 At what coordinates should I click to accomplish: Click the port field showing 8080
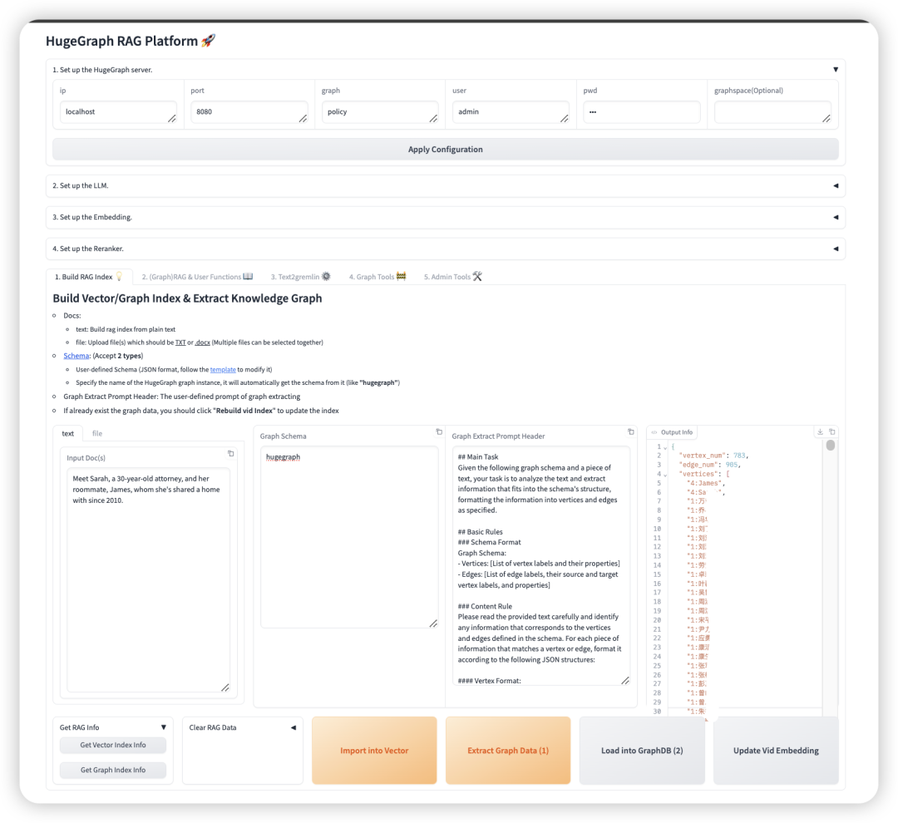click(x=249, y=112)
